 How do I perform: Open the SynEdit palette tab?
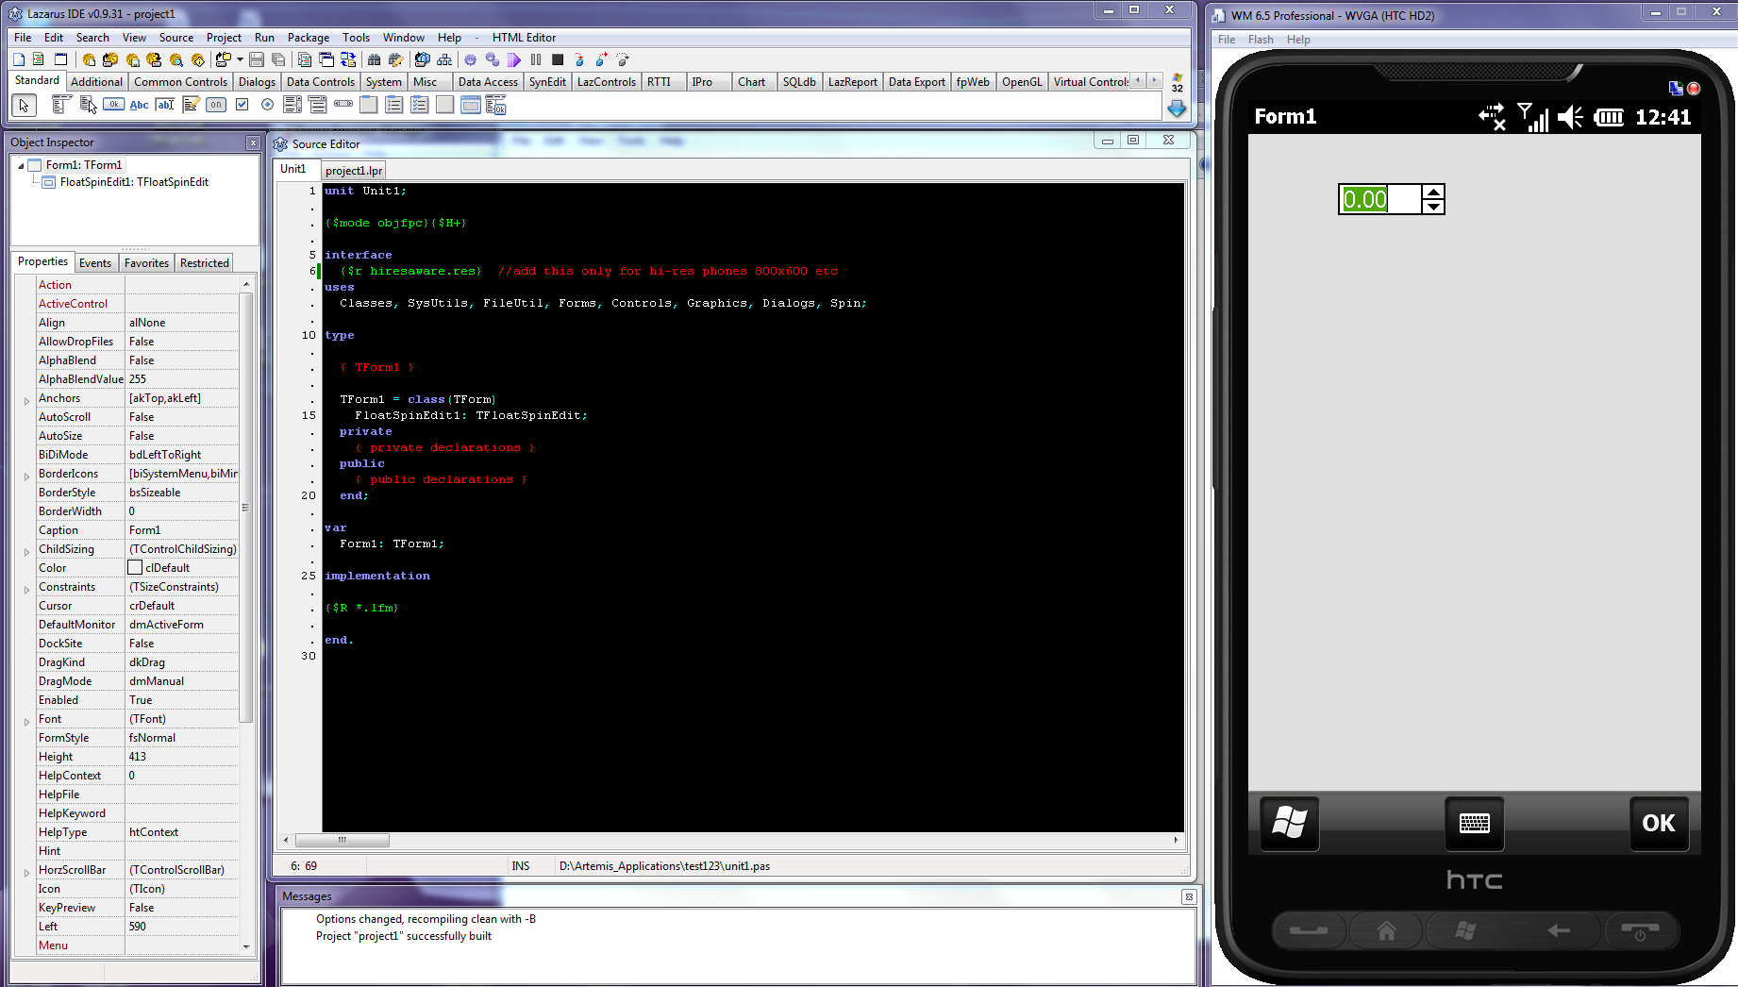[547, 82]
